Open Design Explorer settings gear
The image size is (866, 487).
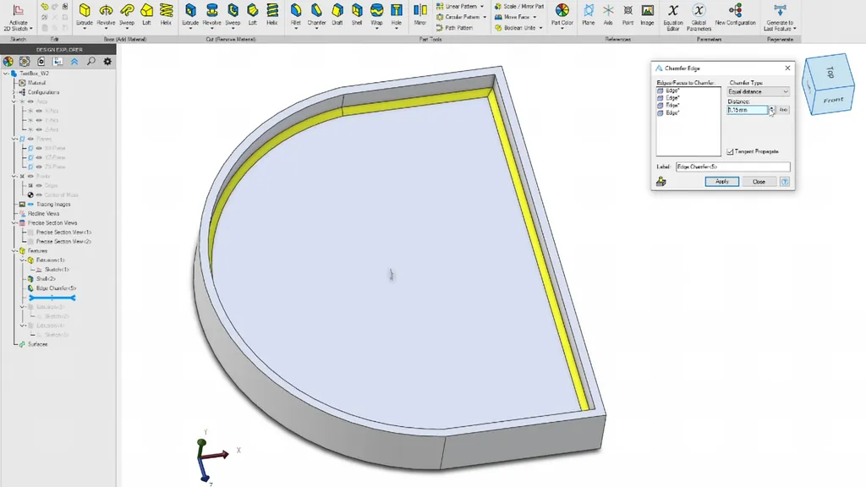107,61
